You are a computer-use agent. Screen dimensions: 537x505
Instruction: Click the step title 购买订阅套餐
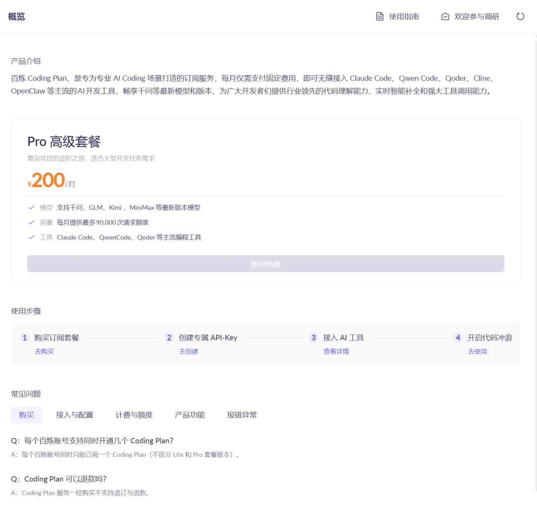57,337
